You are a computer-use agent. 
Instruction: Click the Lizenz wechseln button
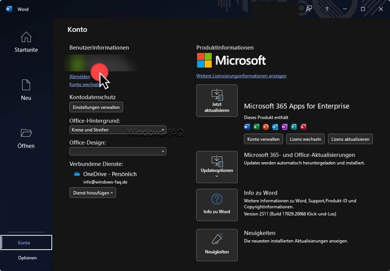[305, 139]
